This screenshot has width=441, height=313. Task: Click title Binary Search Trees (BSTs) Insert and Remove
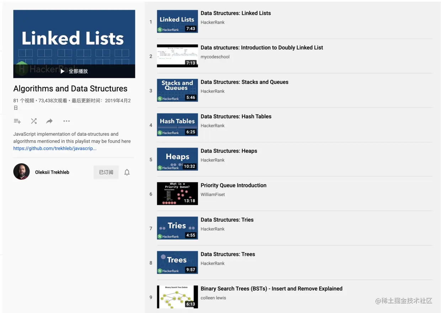(271, 289)
